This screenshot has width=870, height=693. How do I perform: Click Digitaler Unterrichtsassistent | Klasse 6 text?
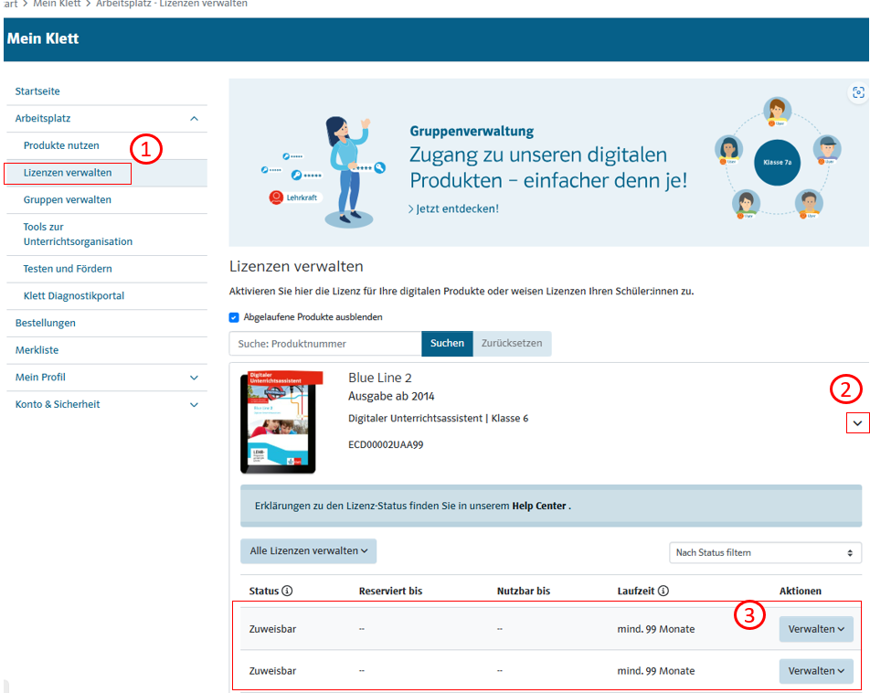(439, 418)
